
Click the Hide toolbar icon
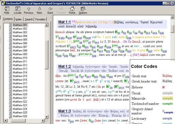(x=7, y=10)
